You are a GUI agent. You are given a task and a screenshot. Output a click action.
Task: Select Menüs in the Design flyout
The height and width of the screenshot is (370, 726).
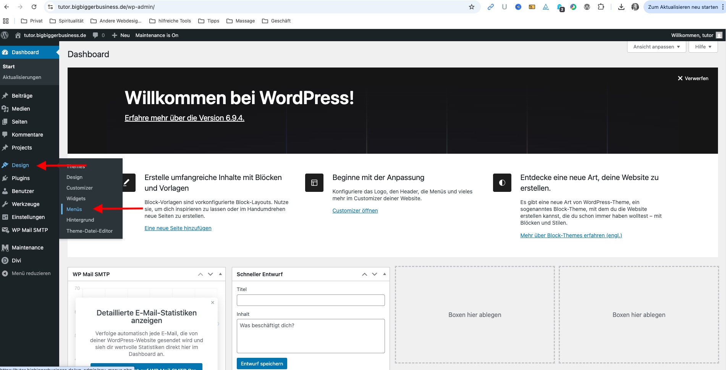coord(74,209)
